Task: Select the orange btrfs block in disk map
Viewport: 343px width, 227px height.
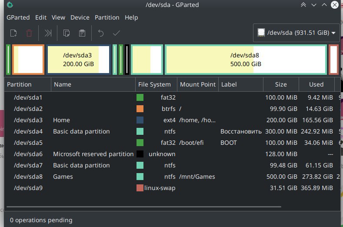Action: click(x=28, y=60)
